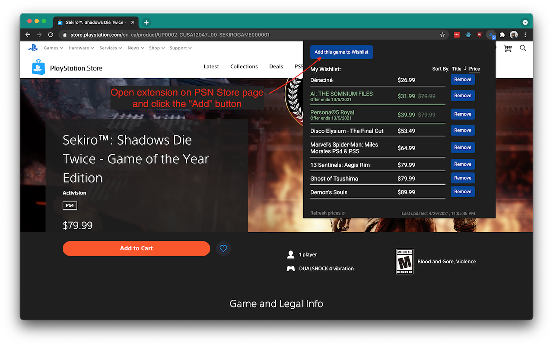Open 13 Sentinels: Aegis Rim entry
This screenshot has width=553, height=346.
click(x=340, y=165)
